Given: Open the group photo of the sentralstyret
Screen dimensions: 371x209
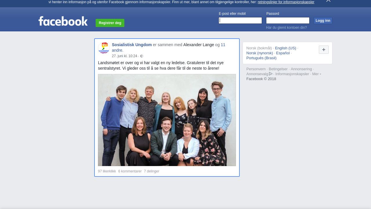Looking at the screenshot, I should coord(167,120).
